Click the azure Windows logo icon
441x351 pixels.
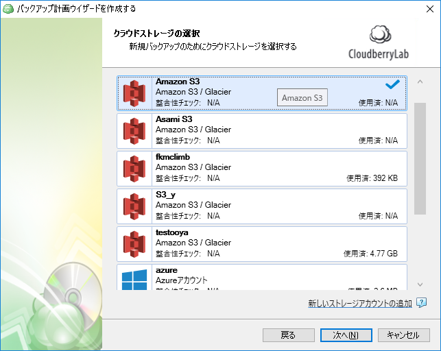(134, 279)
